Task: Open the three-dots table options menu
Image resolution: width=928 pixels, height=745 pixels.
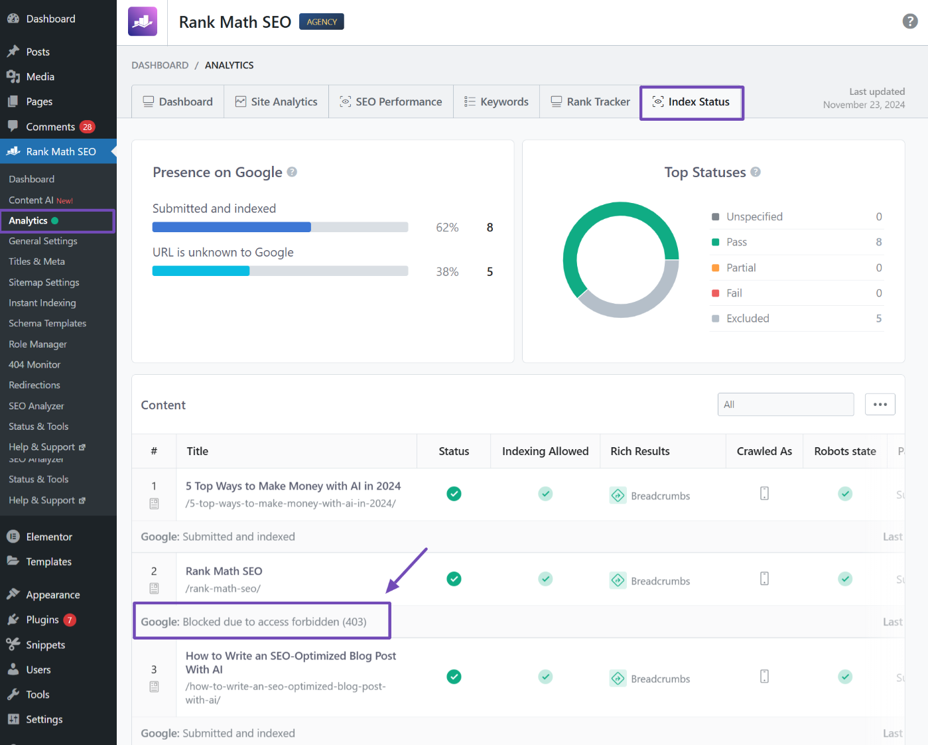Action: (880, 405)
